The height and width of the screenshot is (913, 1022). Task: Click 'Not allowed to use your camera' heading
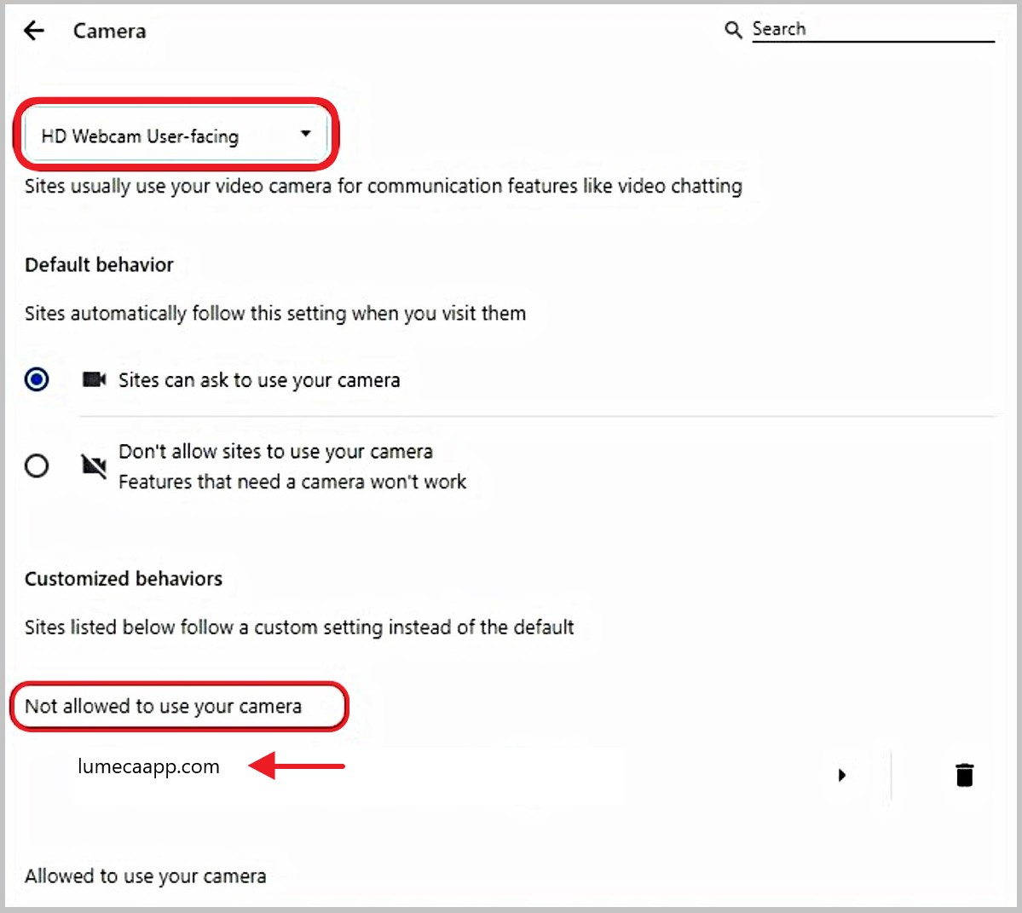pos(163,706)
